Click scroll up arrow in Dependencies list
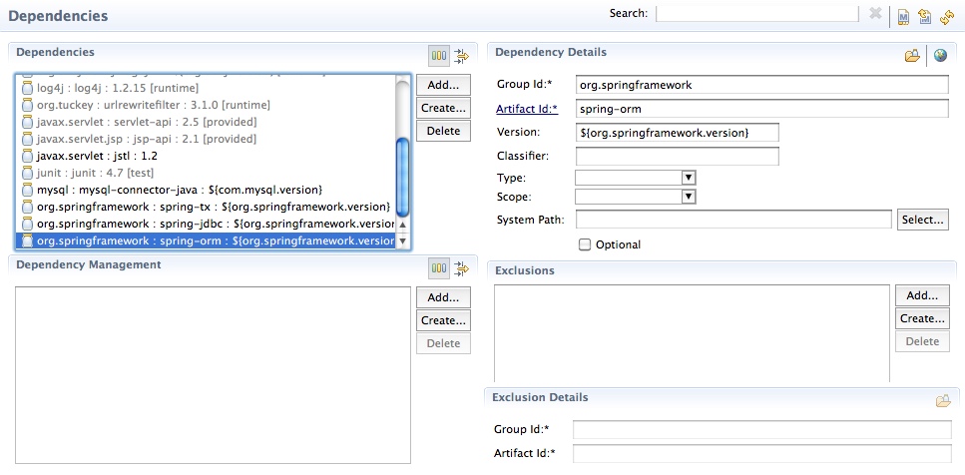This screenshot has width=965, height=475. [402, 226]
